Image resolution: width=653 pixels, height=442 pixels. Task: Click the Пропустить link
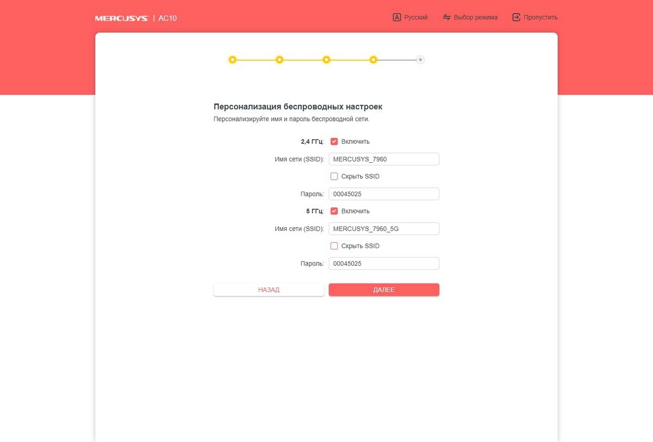[x=540, y=17]
